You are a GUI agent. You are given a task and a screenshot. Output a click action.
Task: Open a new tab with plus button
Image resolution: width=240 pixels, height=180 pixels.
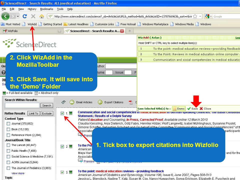(x=130, y=31)
